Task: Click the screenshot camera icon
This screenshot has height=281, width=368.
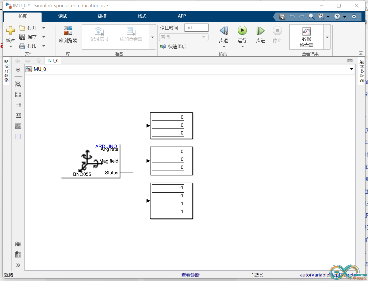Action: pos(18,244)
